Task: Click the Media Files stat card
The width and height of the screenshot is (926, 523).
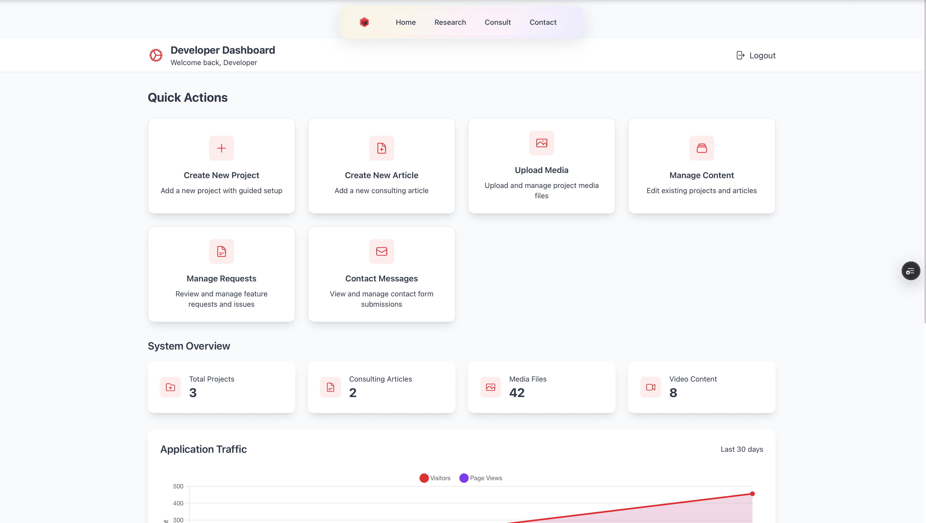Action: click(541, 387)
